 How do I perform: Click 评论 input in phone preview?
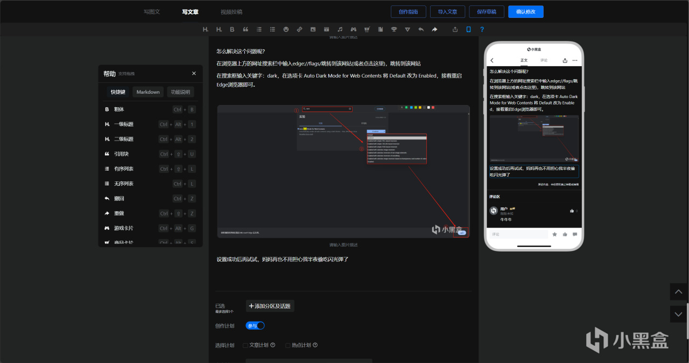[x=518, y=234]
